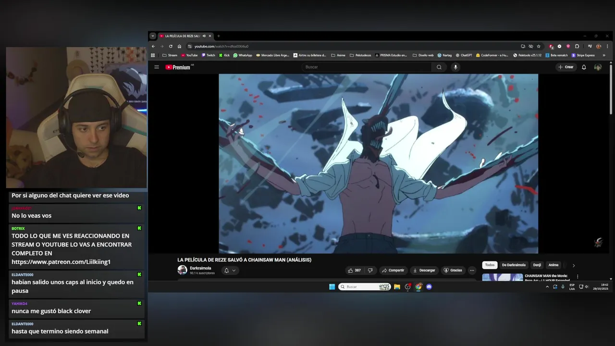Dislike the video with thumbs-down icon
Viewport: 615px width, 346px height.
370,271
